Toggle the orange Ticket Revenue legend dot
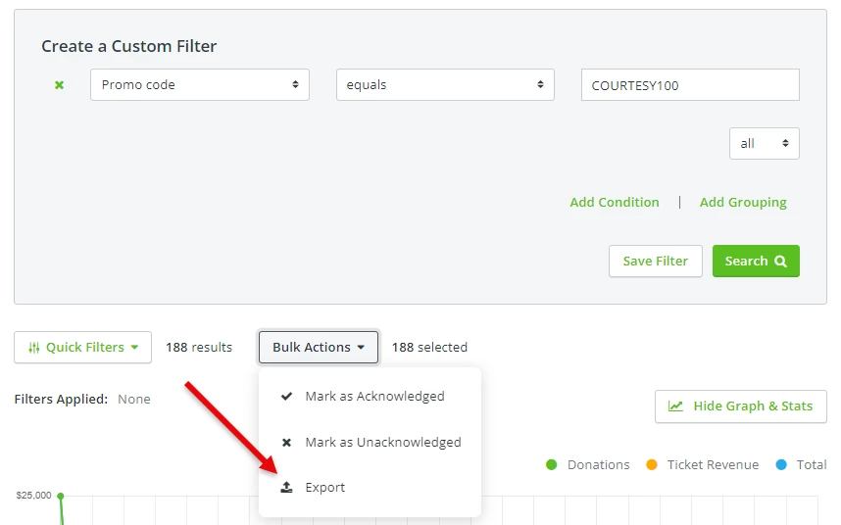Screen dimensions: 841x525 point(652,464)
